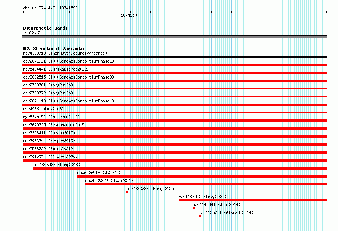The image size is (338, 231).
Task: Select the red bar under nsv5484441 ByrskaBishop2022
Action: (x=175, y=73)
